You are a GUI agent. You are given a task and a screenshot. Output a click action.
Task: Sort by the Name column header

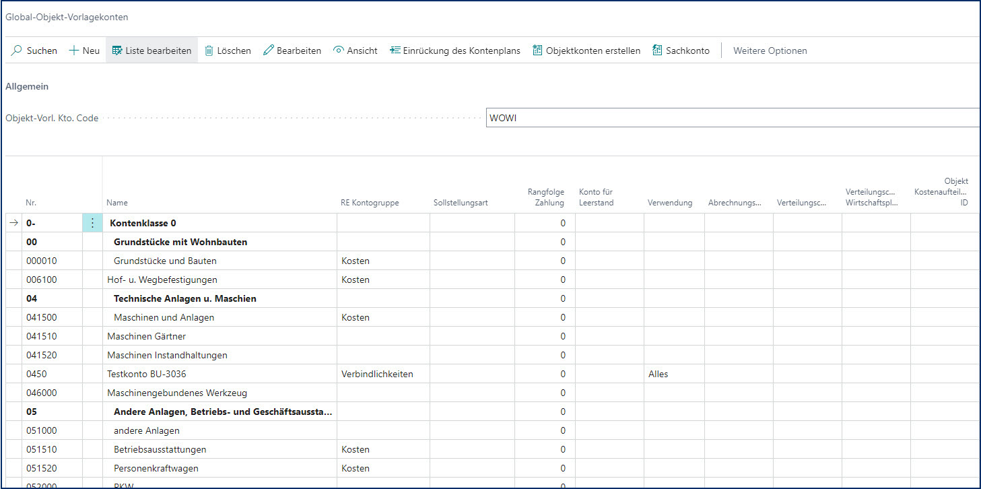(117, 203)
